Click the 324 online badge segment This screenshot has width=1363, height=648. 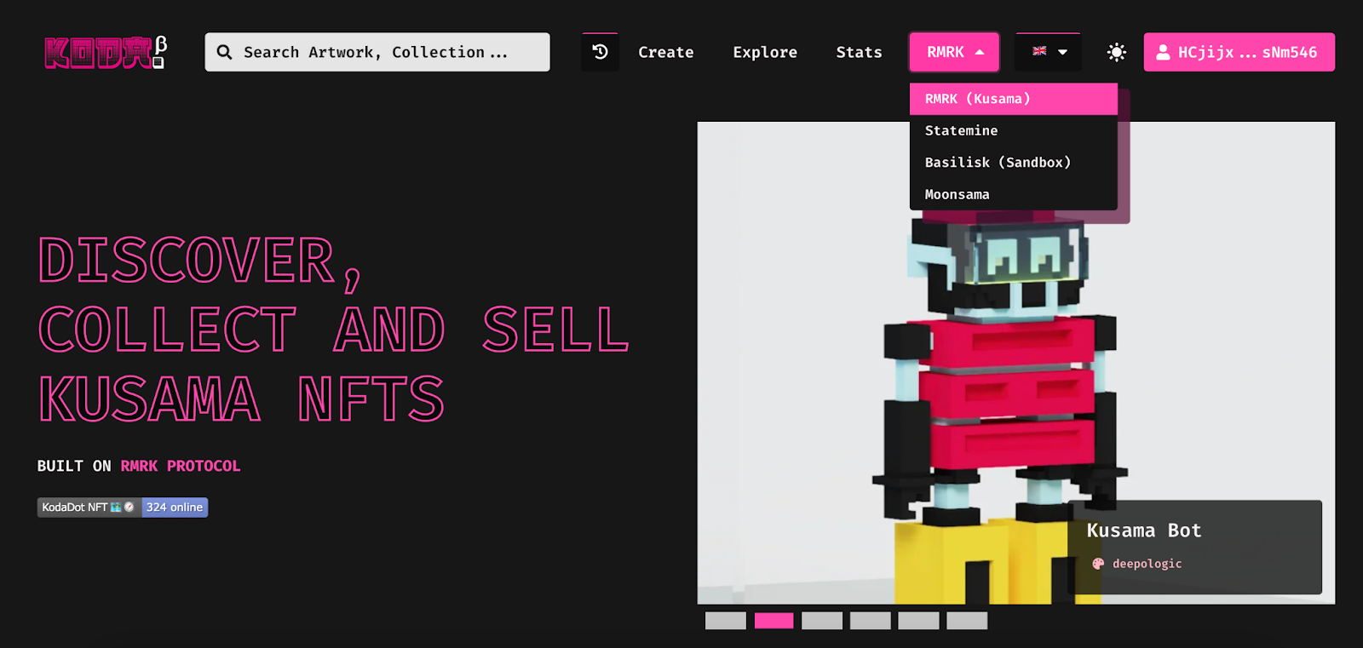click(175, 507)
